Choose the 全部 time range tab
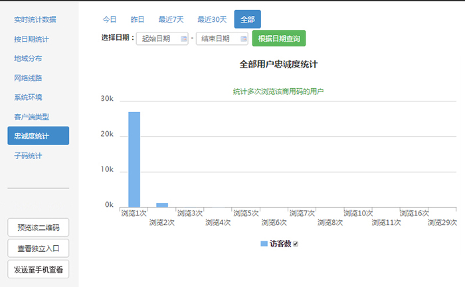465x287 pixels. tap(247, 19)
